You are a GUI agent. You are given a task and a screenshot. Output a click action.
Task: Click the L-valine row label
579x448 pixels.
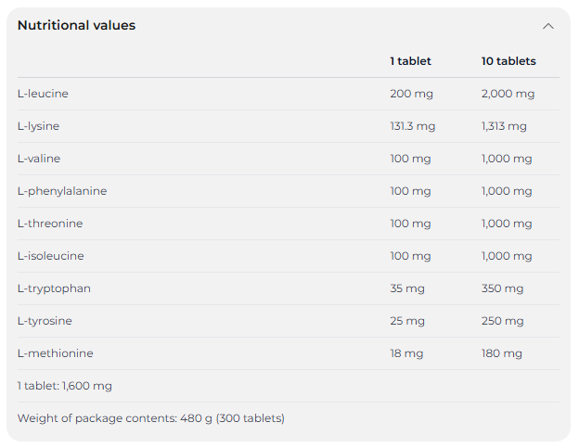pos(39,159)
